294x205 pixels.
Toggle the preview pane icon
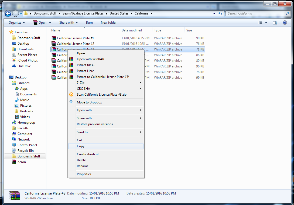click(x=275, y=23)
